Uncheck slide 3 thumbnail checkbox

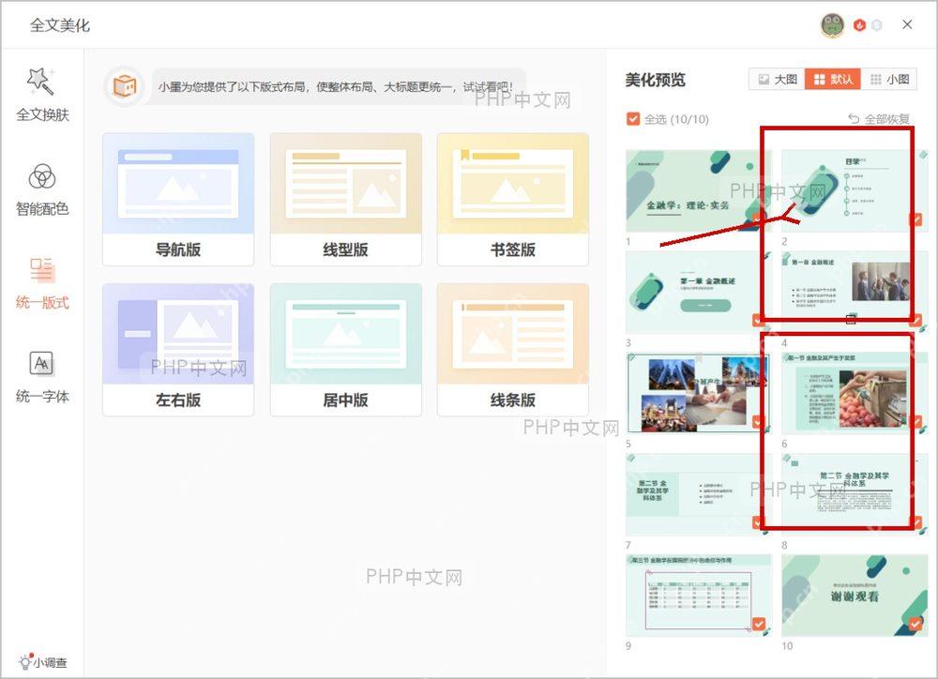pyautogui.click(x=759, y=320)
